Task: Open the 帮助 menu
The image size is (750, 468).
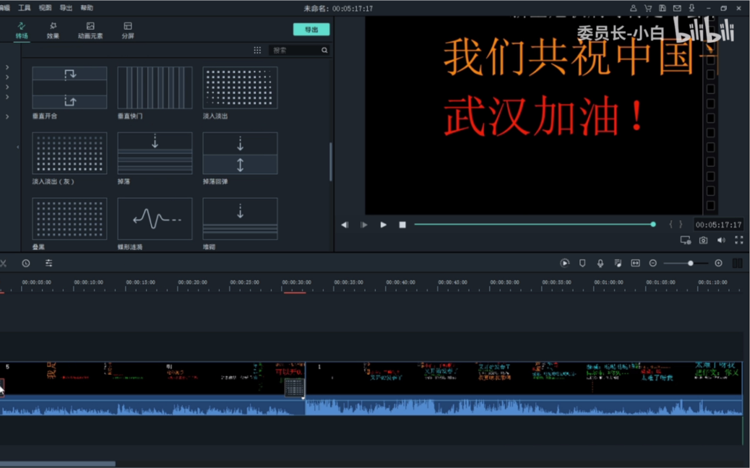Action: coord(87,8)
